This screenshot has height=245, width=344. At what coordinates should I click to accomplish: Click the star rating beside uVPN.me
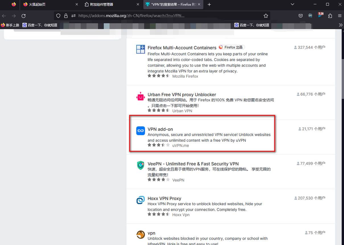click(159, 145)
